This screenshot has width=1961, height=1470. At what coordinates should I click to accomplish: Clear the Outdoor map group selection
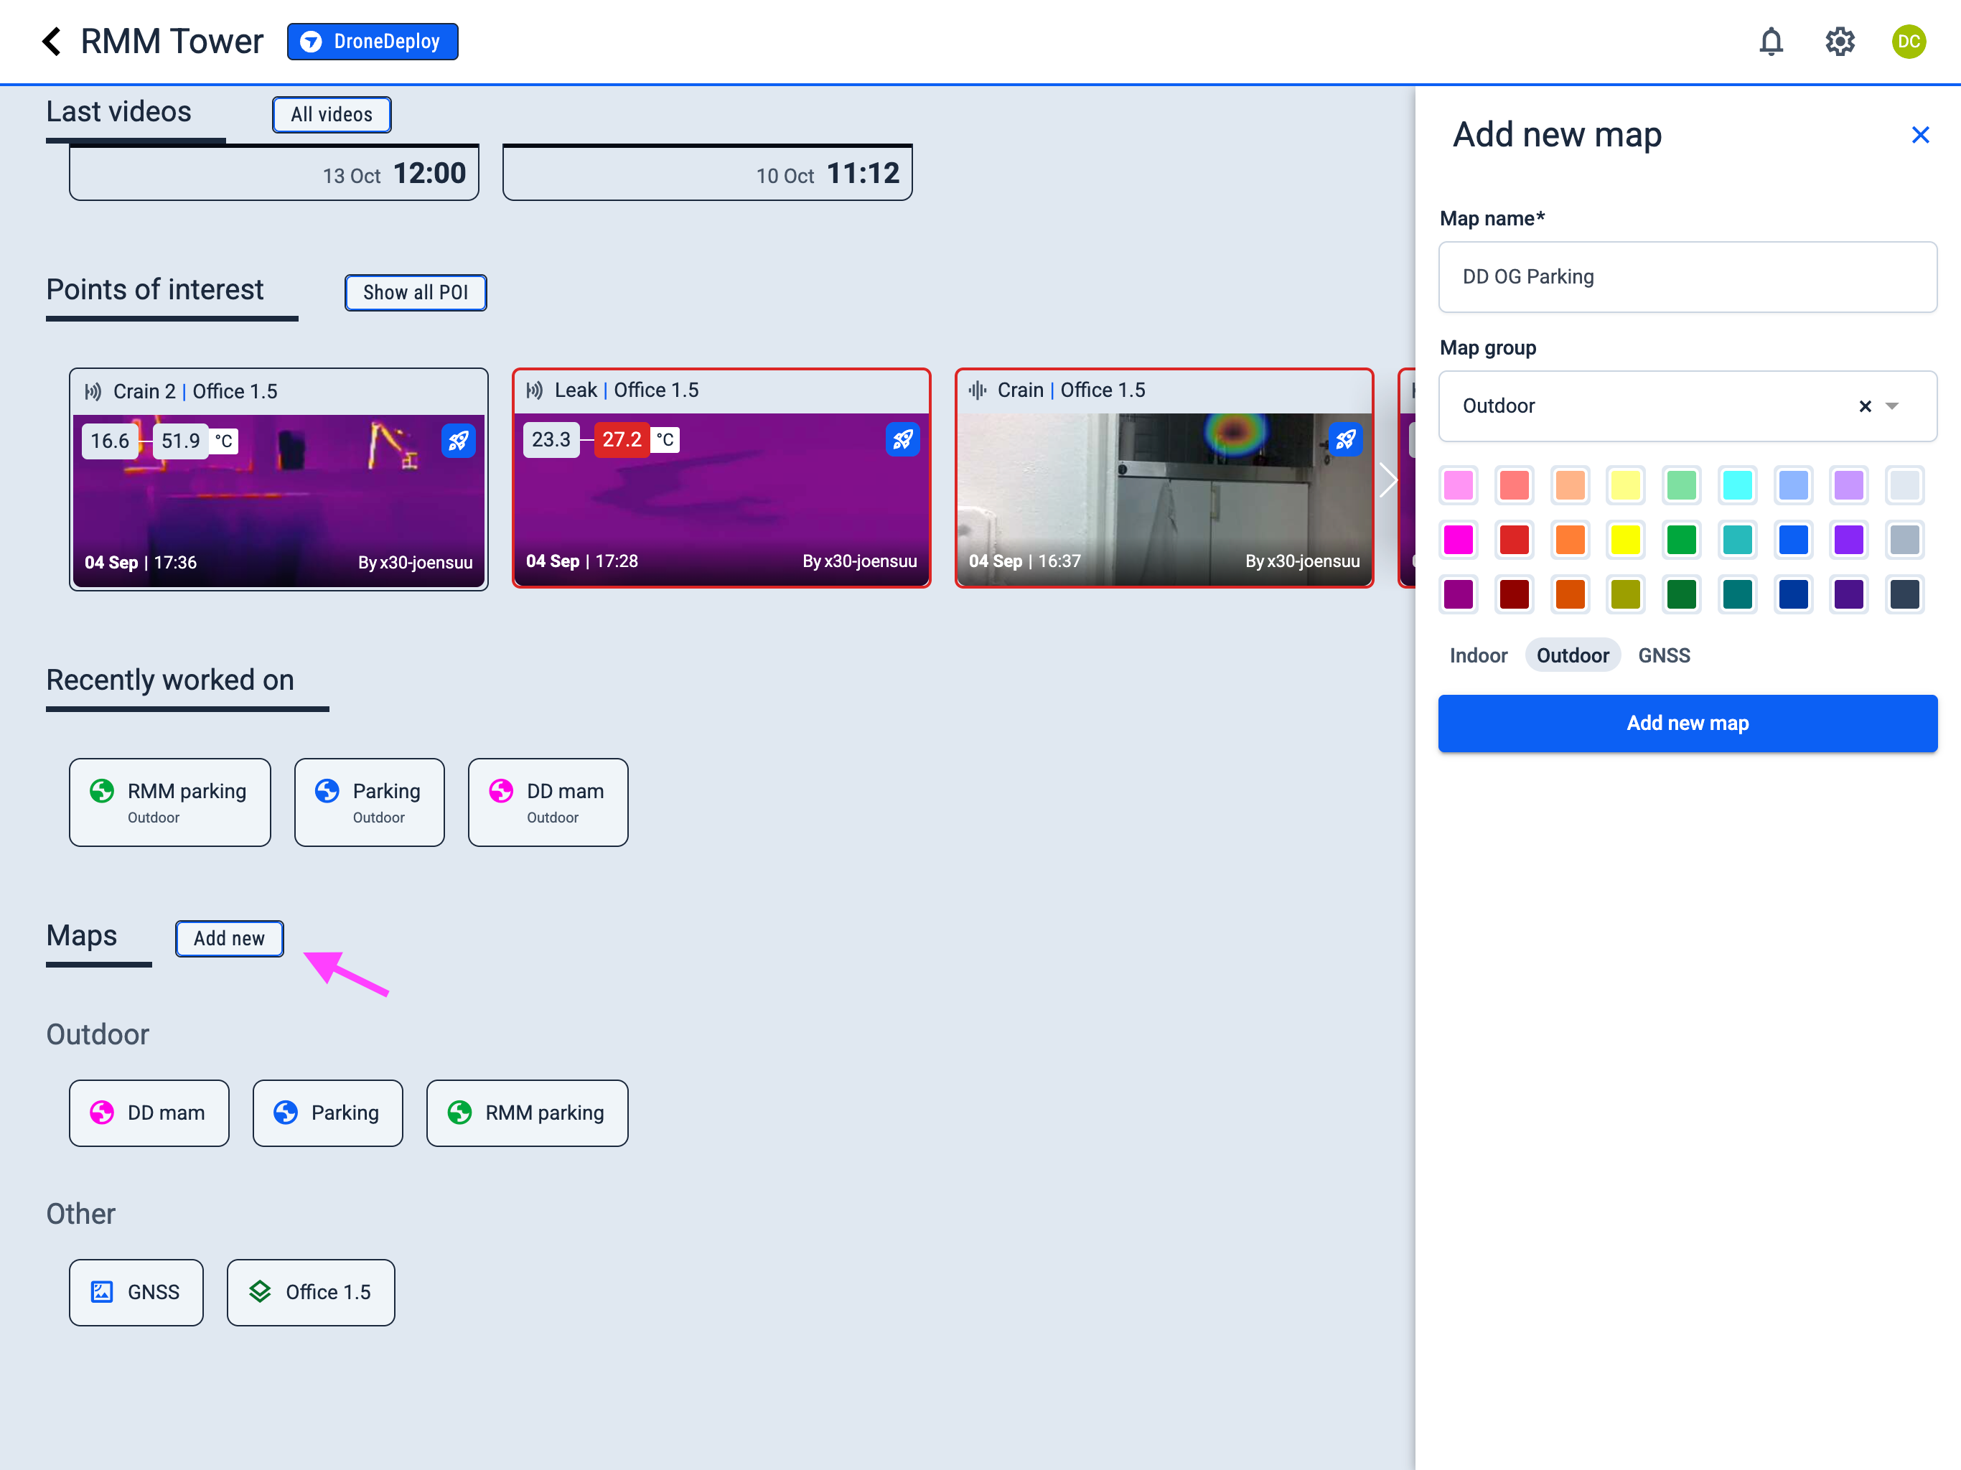1864,406
